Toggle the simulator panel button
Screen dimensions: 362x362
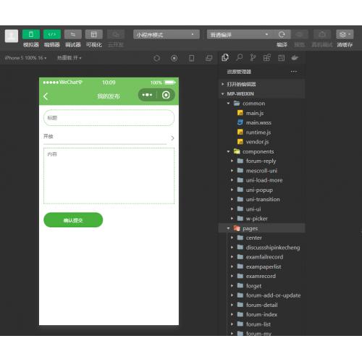click(x=31, y=34)
